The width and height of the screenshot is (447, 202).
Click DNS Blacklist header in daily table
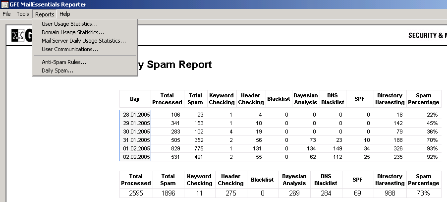pyautogui.click(x=333, y=99)
